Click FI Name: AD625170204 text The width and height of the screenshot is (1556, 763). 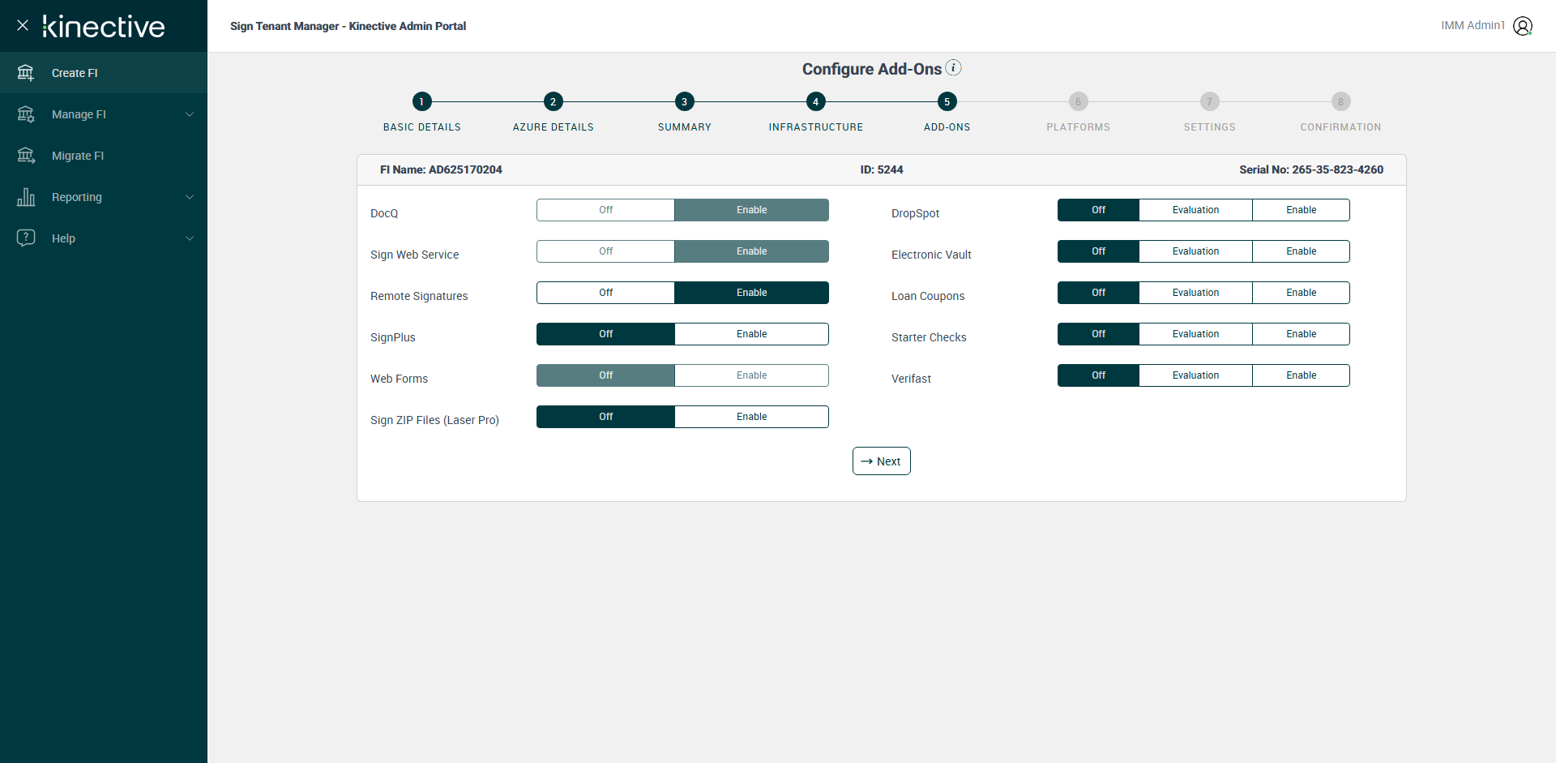[441, 169]
